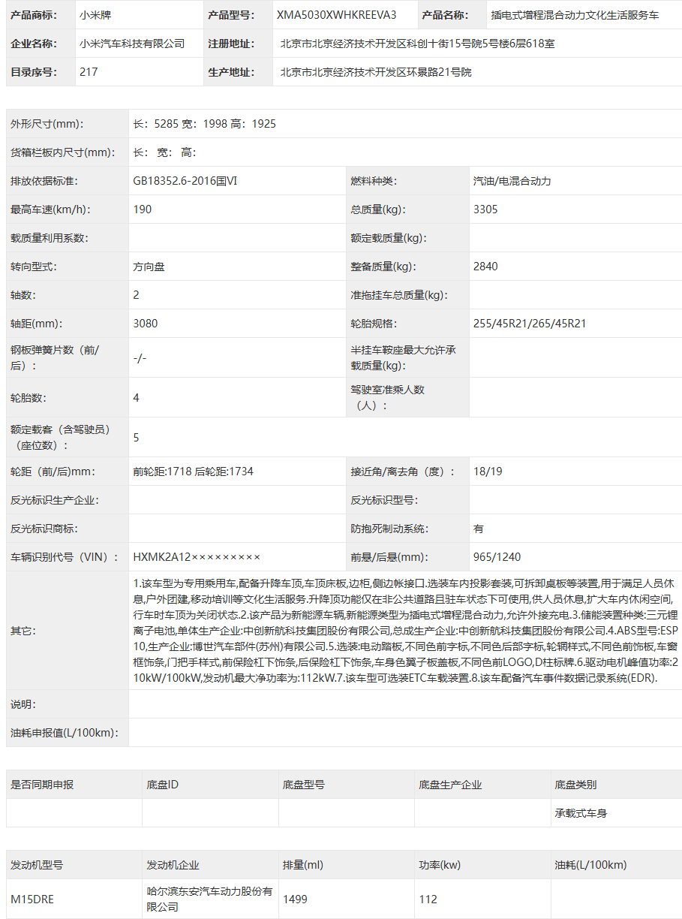
Task: Click the track width 前轮距:1718 后轮距:1734
Action: coord(194,472)
